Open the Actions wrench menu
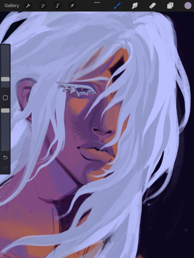The width and height of the screenshot is (194, 258). tap(28, 6)
